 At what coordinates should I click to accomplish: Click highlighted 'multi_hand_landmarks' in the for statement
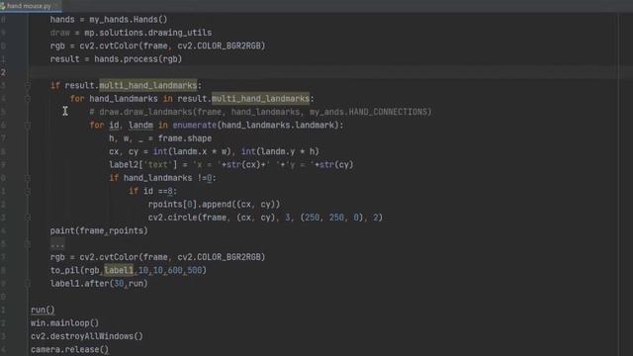pos(260,99)
